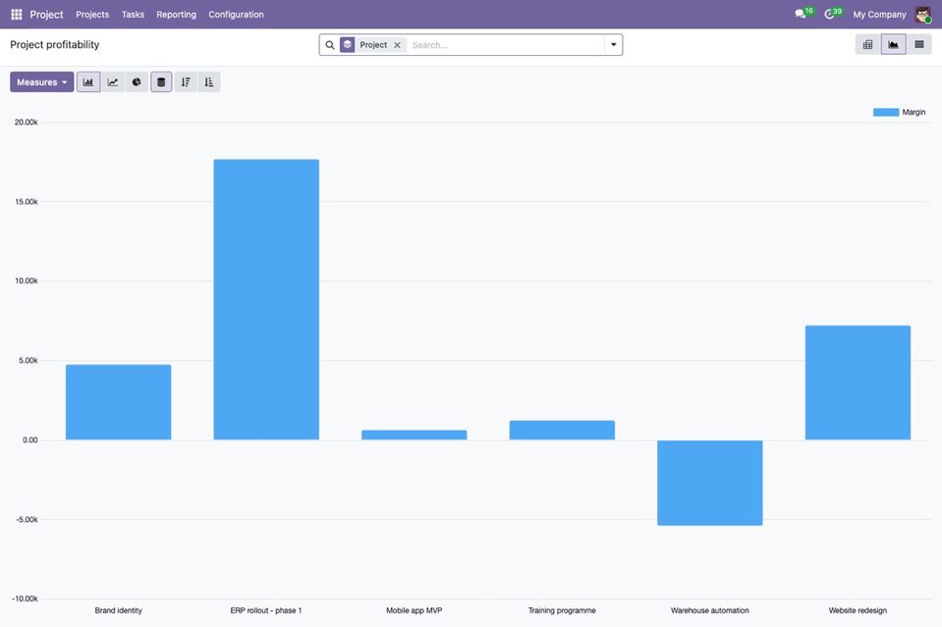The width and height of the screenshot is (942, 627).
Task: Click the Project app title
Action: click(46, 15)
